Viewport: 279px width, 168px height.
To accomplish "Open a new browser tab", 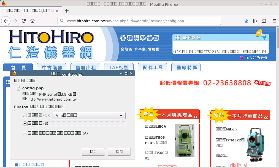I will tap(67, 11).
